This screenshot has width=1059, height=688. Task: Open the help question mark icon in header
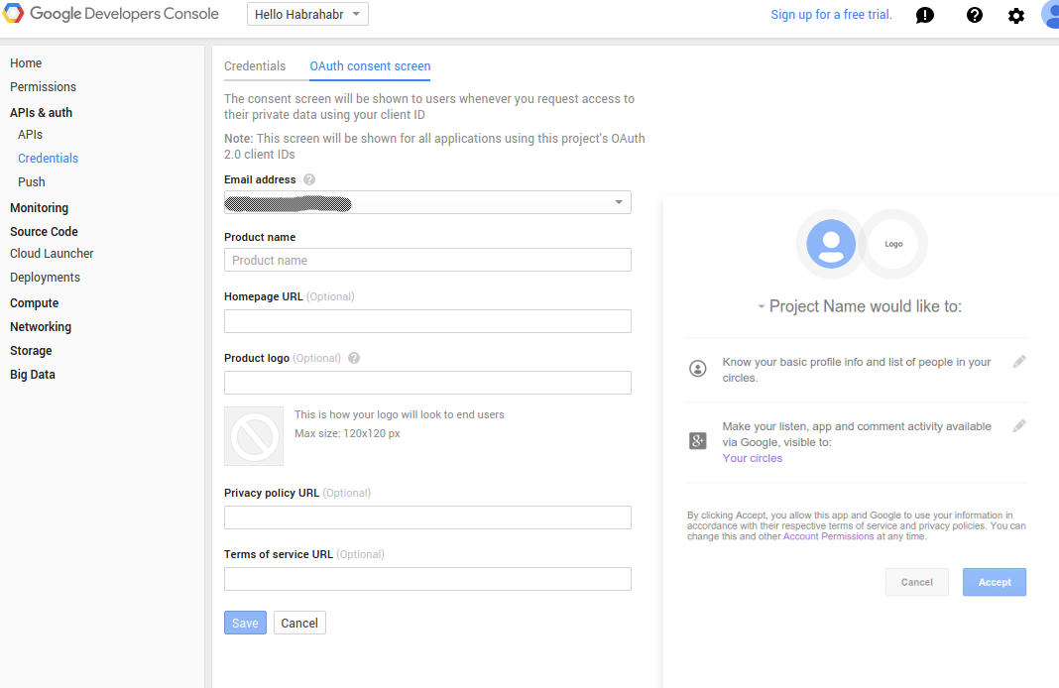tap(974, 15)
